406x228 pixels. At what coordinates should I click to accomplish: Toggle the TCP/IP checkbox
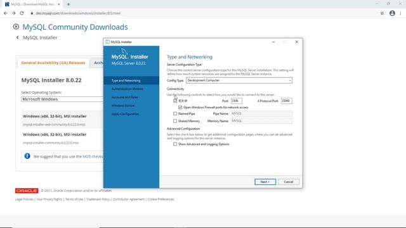(x=175, y=101)
